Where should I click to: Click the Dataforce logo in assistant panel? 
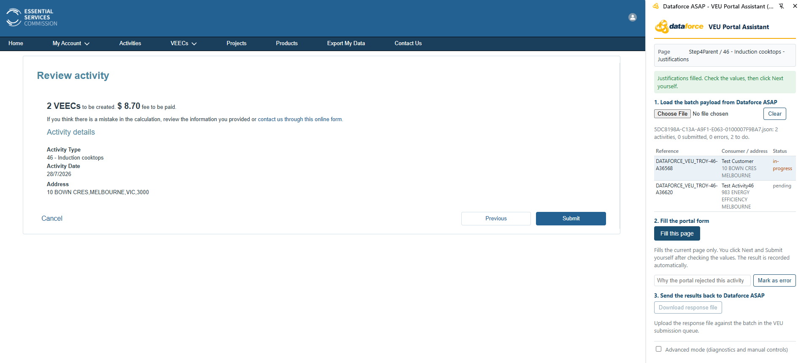tap(679, 27)
